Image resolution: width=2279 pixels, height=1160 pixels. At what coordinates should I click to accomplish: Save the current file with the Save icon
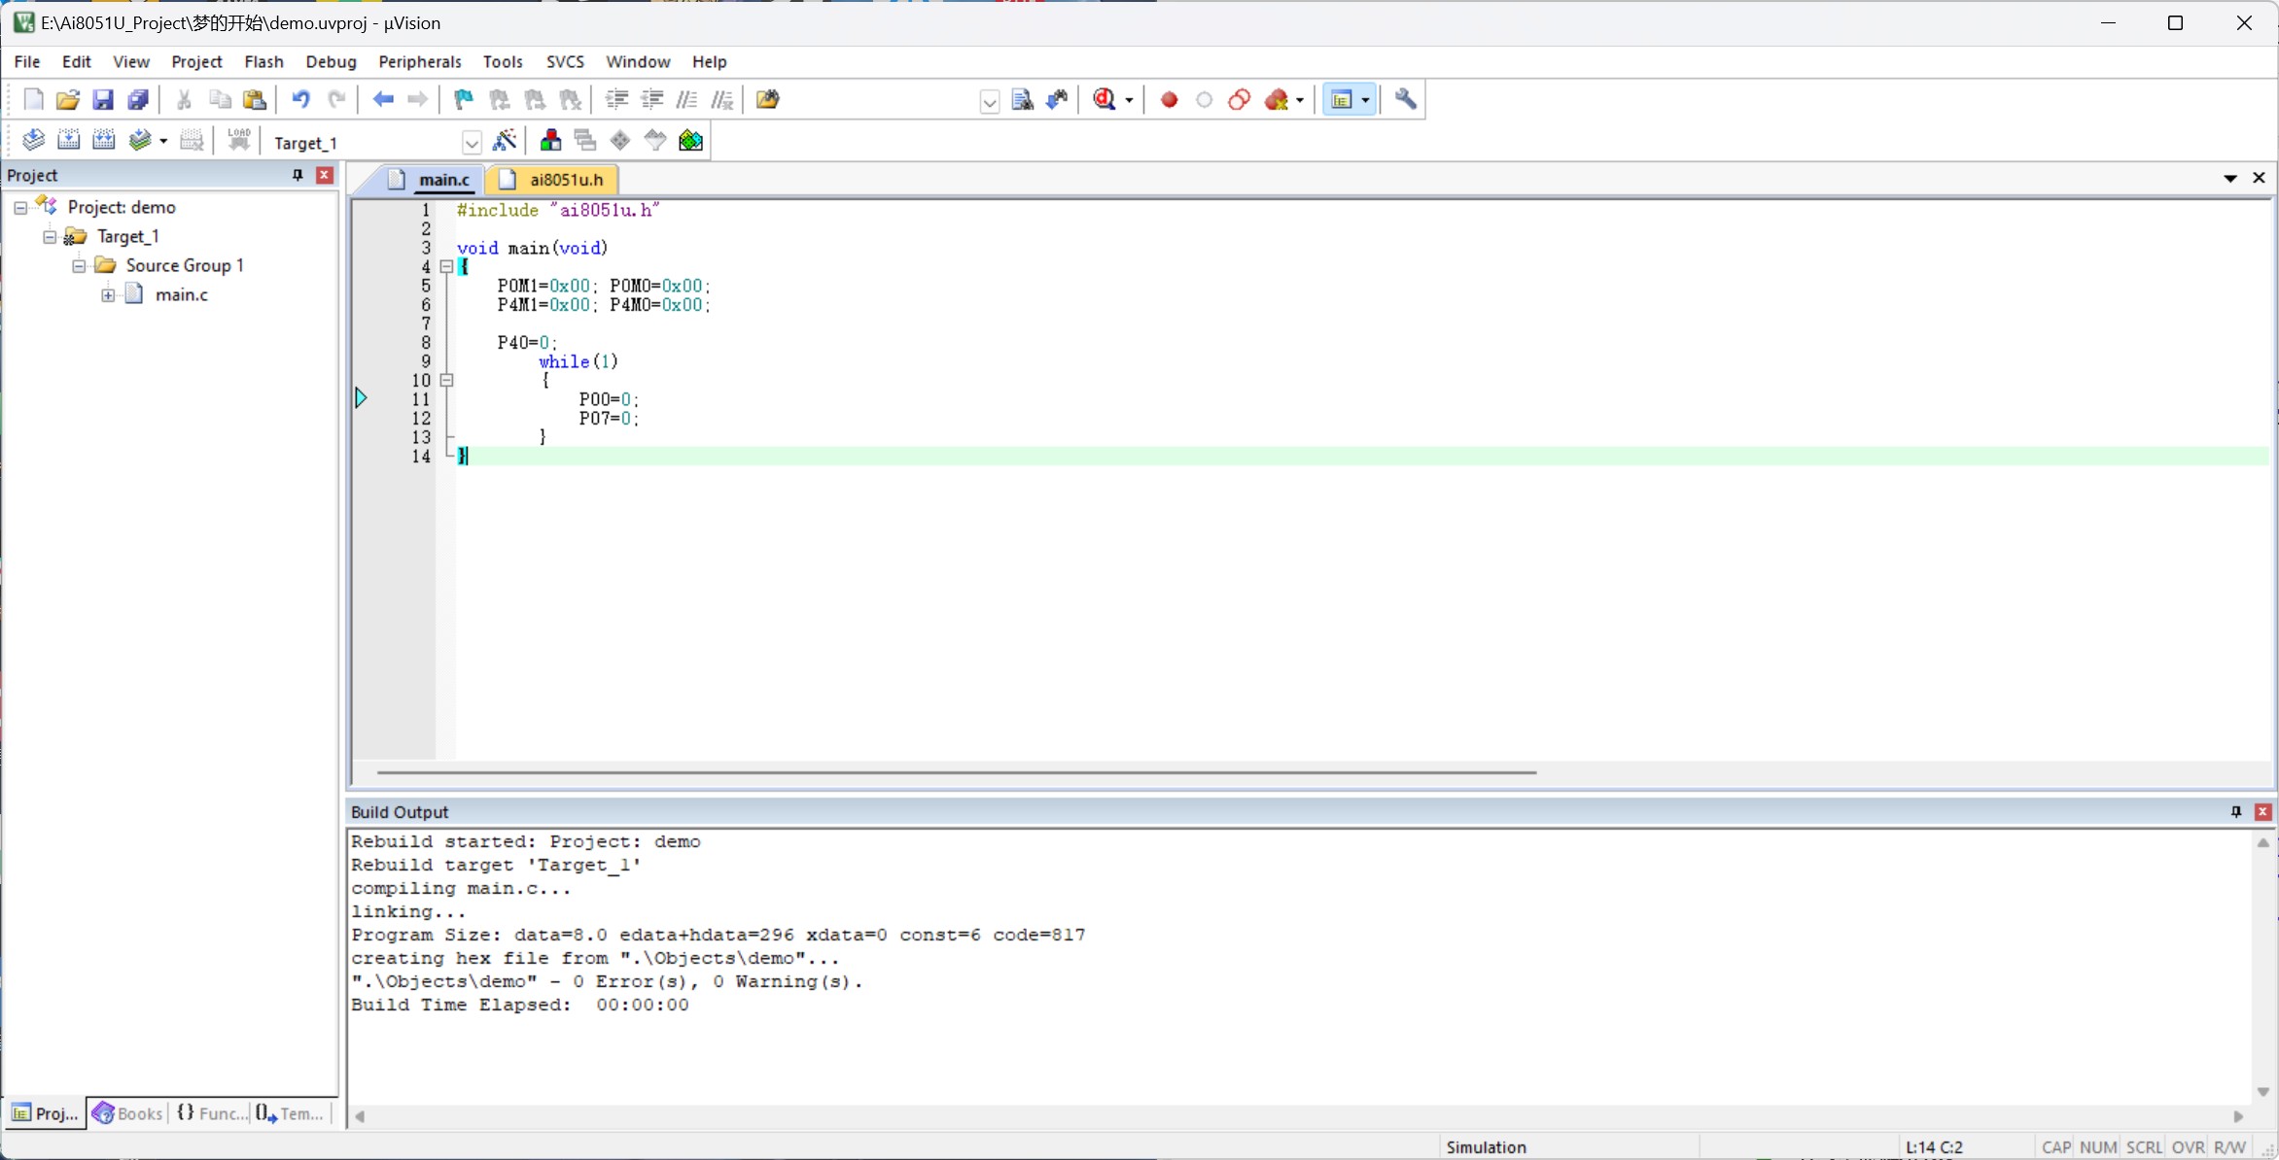tap(102, 99)
